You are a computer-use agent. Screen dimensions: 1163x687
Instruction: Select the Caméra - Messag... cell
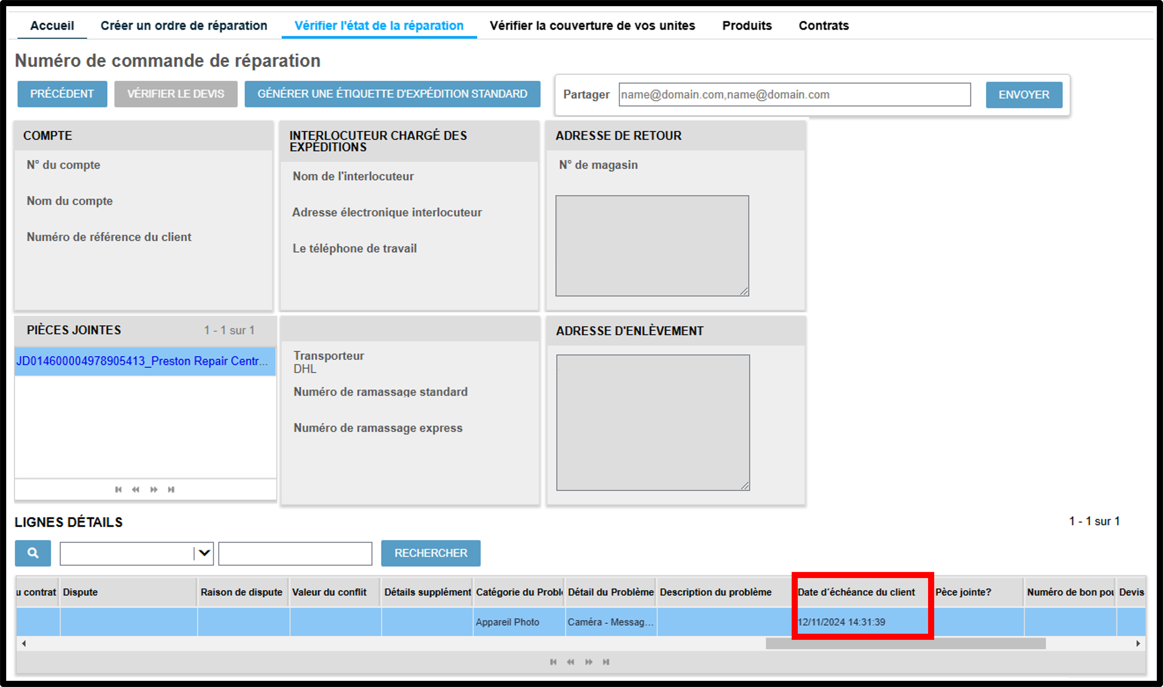coord(611,622)
